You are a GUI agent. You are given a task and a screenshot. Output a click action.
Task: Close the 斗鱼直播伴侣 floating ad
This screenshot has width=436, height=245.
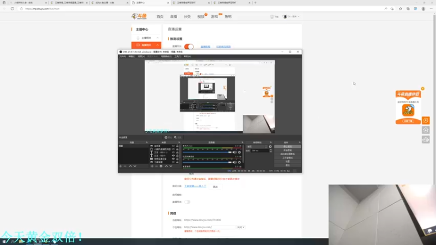(x=423, y=89)
